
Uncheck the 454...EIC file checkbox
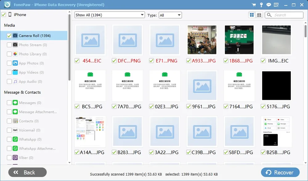coord(77,61)
